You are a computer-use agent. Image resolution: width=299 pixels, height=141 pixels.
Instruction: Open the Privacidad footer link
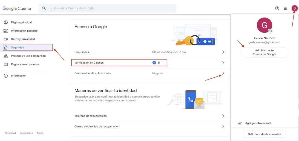click(x=10, y=133)
